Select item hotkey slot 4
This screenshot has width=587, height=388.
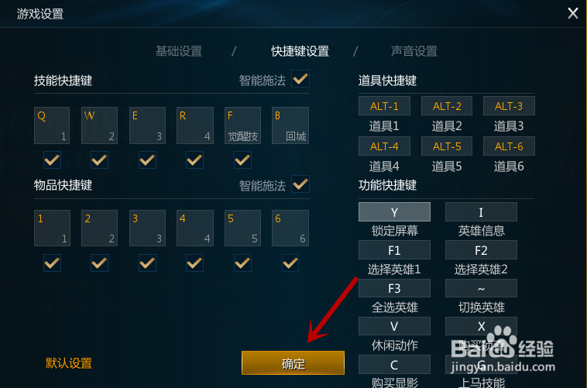(195, 228)
